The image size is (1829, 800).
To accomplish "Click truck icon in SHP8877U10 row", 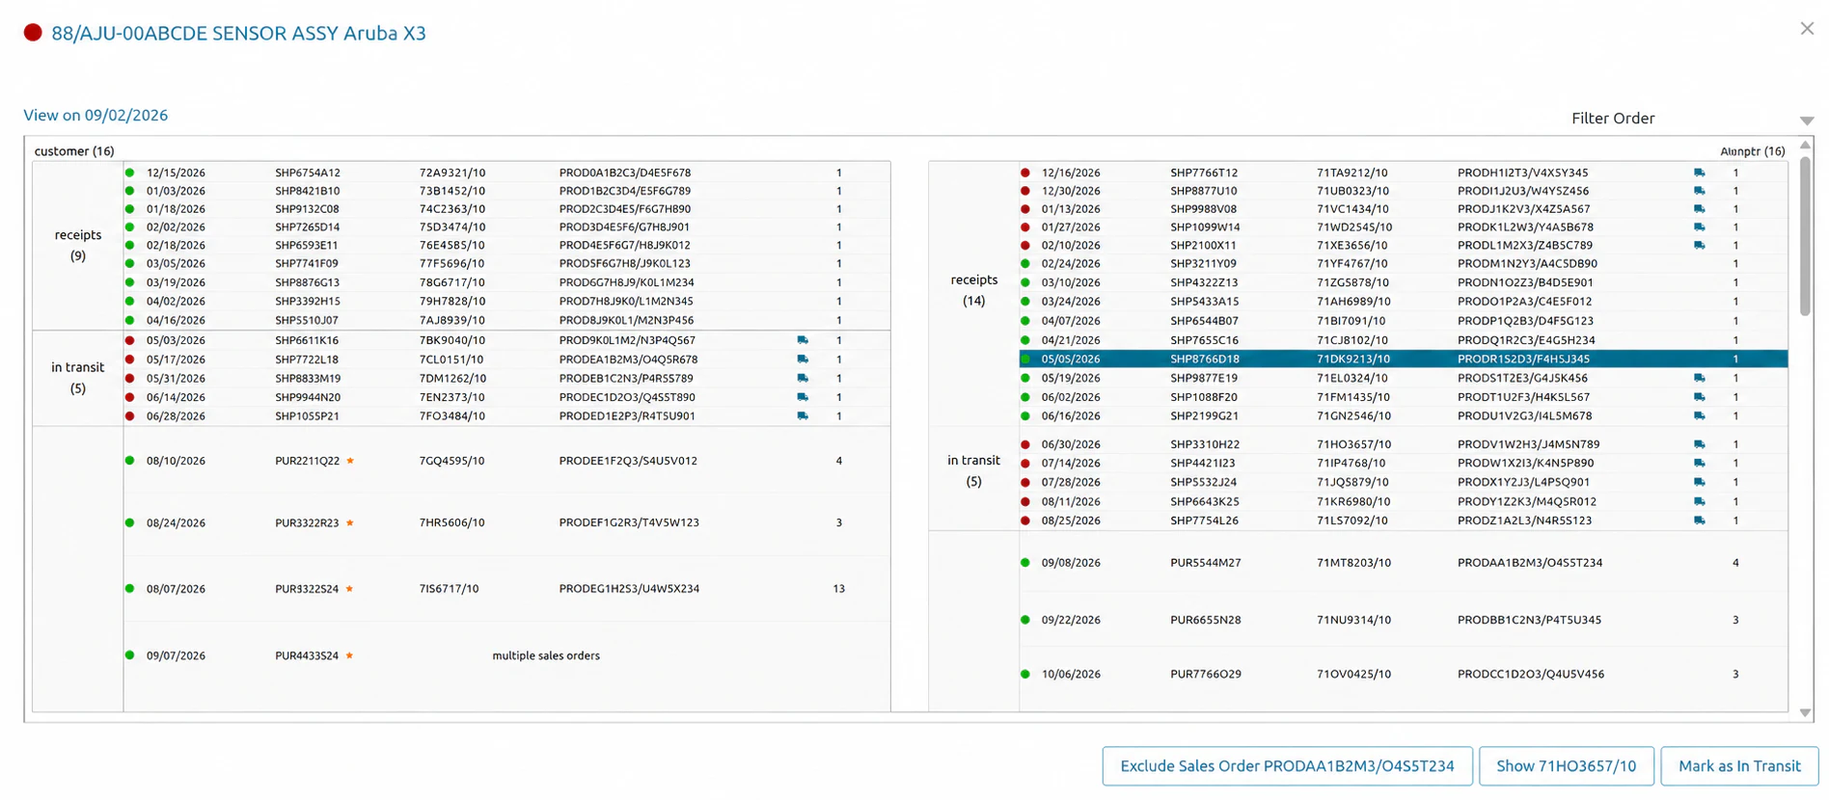I will click(1699, 191).
